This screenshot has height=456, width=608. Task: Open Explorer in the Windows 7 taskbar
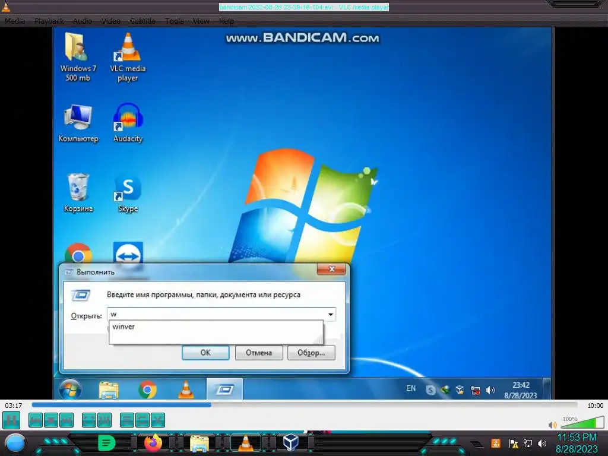[x=109, y=389]
